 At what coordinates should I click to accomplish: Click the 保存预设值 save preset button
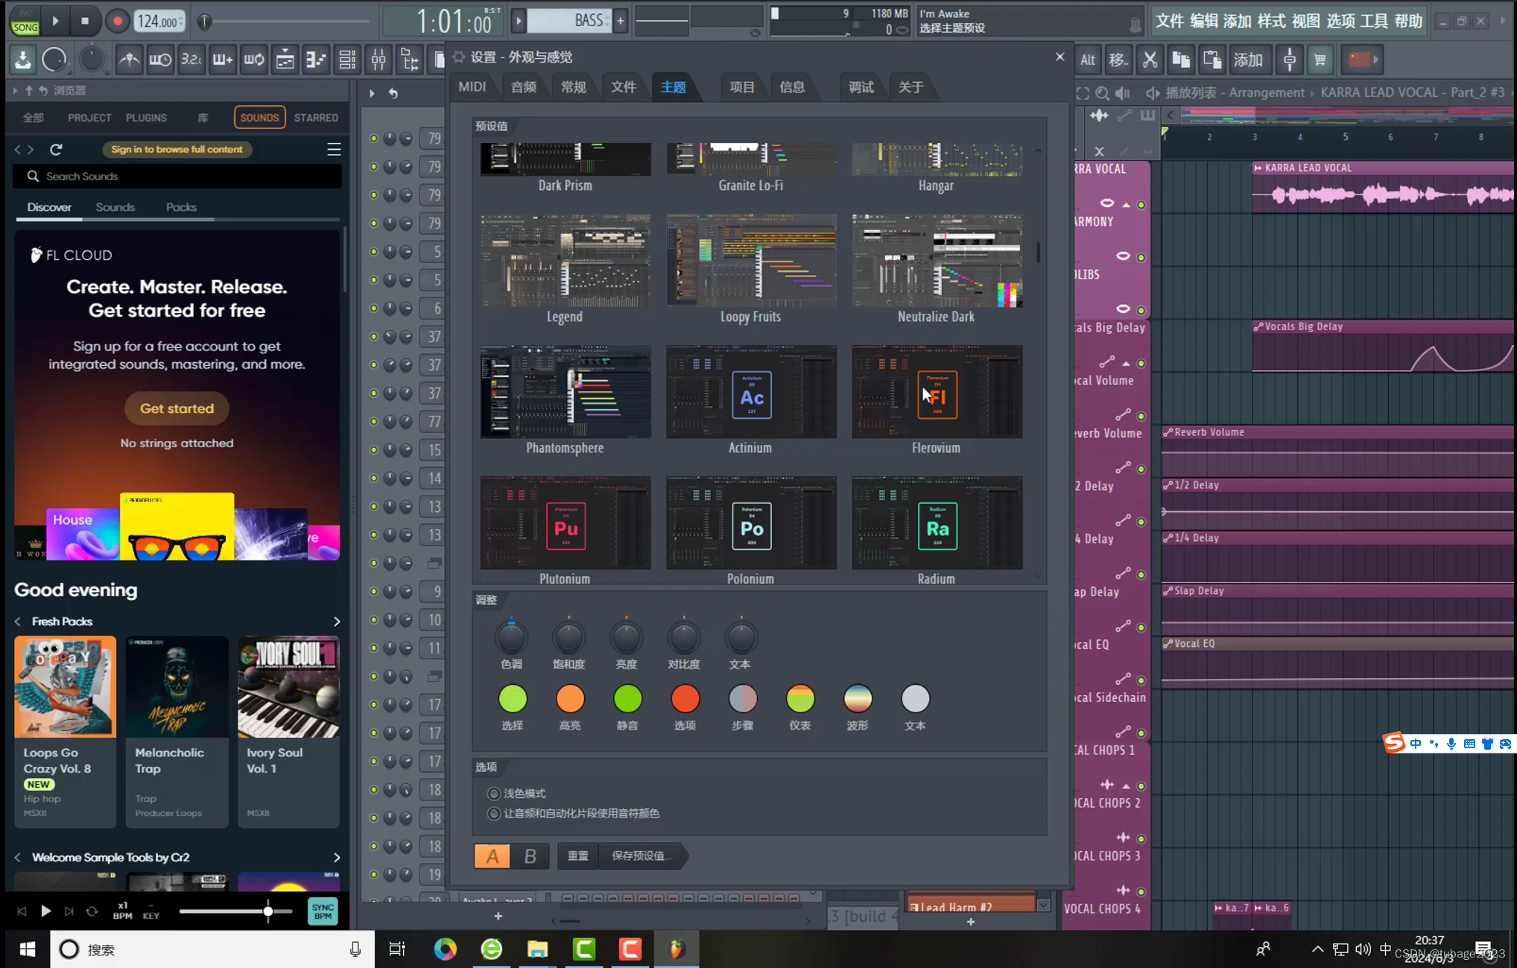click(642, 856)
